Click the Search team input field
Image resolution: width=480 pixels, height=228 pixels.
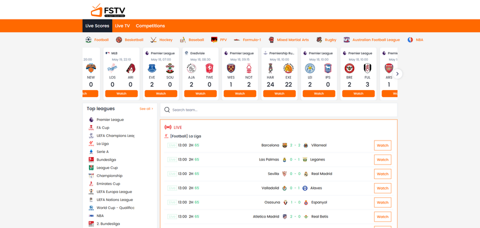tap(278, 110)
